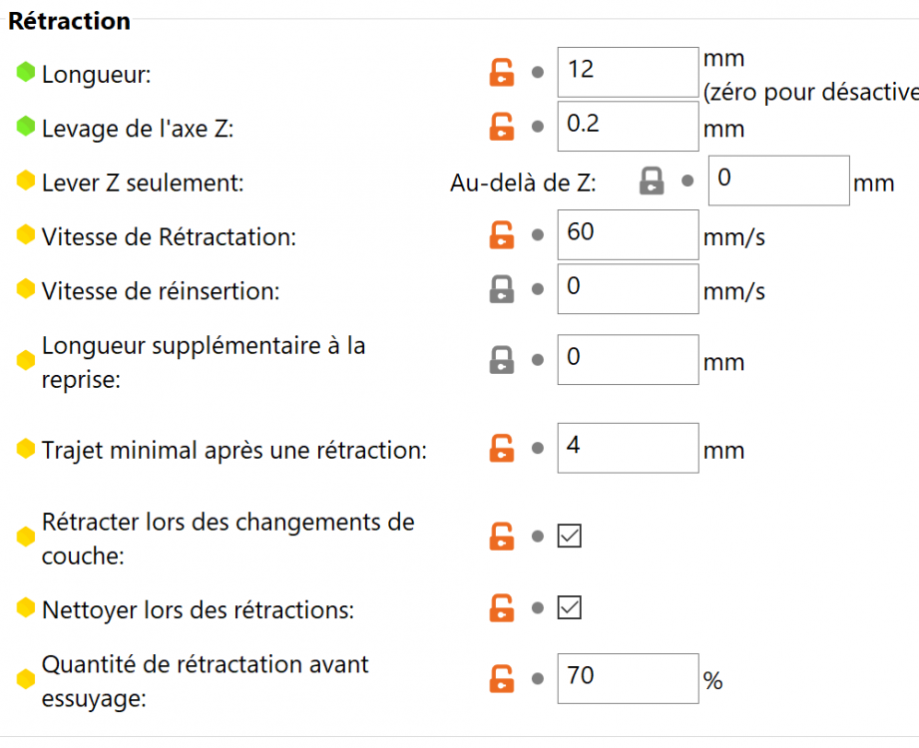Click the Au-delà de Z value field
The width and height of the screenshot is (919, 748).
778,181
